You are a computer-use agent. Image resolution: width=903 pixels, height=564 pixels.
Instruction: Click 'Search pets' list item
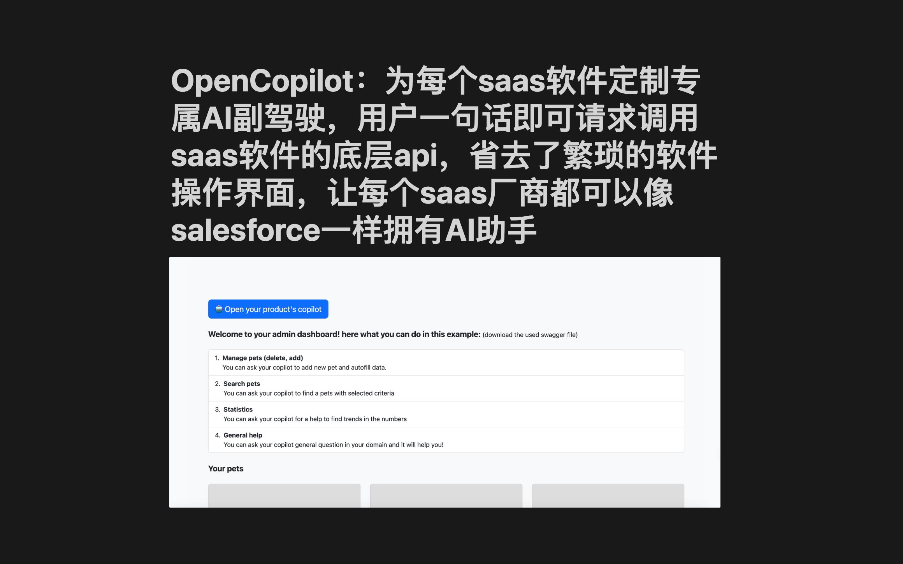coord(241,384)
